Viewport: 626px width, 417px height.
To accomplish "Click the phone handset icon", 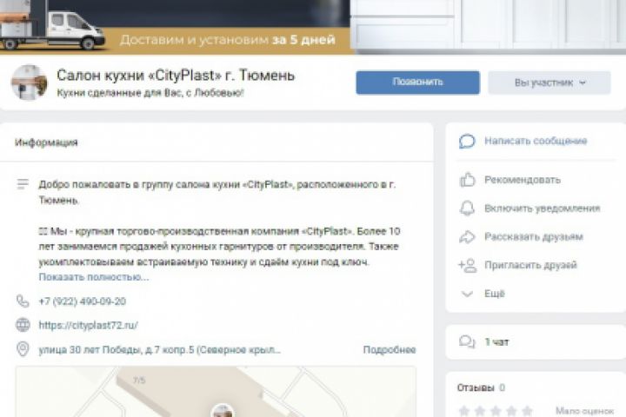I will [23, 301].
